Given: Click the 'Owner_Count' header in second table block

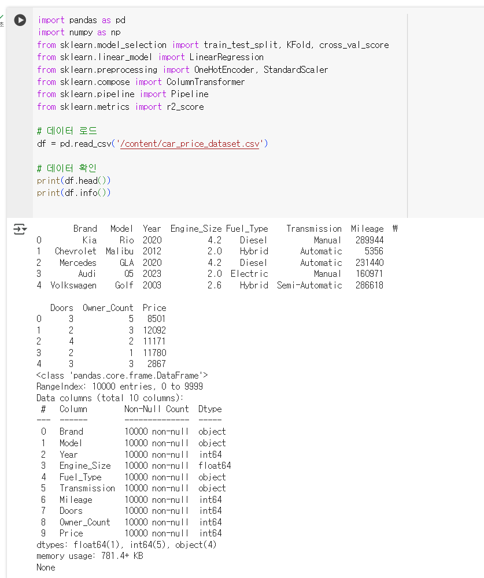Looking at the screenshot, I should (108, 308).
